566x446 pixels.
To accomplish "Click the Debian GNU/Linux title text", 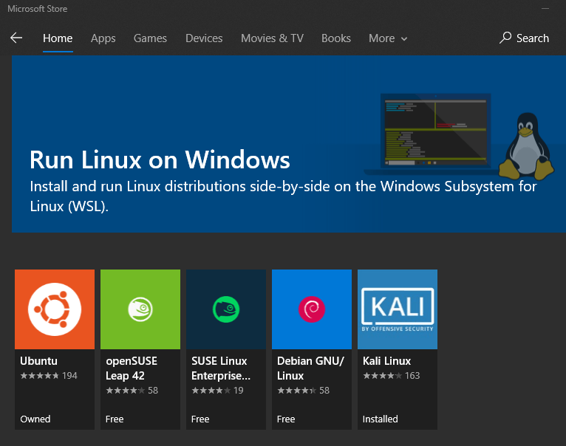I will pos(310,368).
